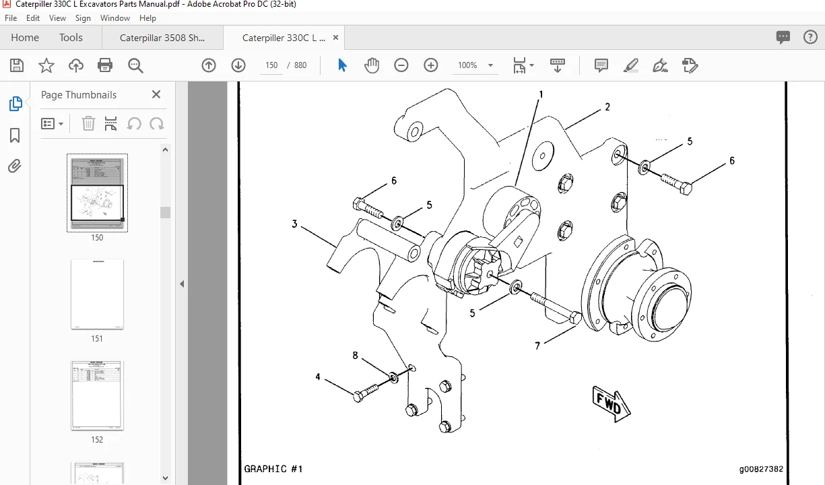Click the thumbnails scroll up arrow

click(165, 150)
